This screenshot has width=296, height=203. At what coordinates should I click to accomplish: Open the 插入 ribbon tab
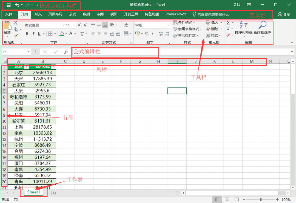(x=38, y=14)
